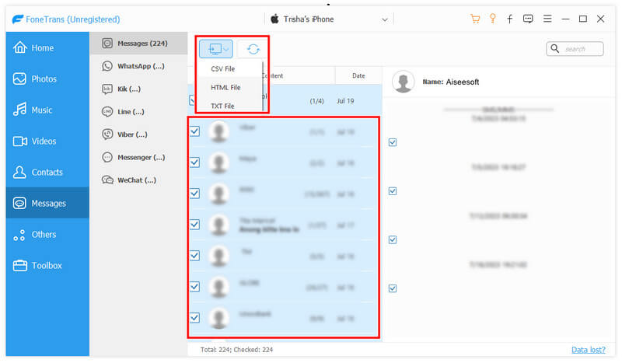This screenshot has height=363, width=622.
Task: Toggle the fourth message checkbox in detail pane
Action: pyautogui.click(x=393, y=288)
